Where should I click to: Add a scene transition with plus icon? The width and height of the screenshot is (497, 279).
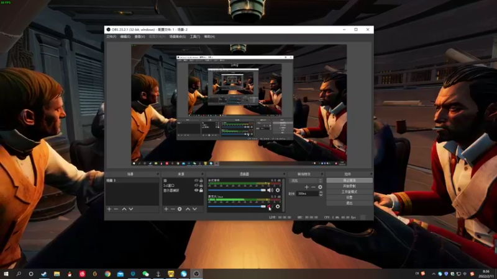[x=306, y=187]
